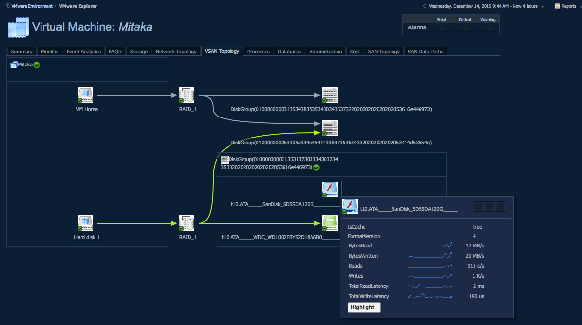Click the Warning alarm count indicator
Viewport: 582px width, 325px height.
[488, 27]
